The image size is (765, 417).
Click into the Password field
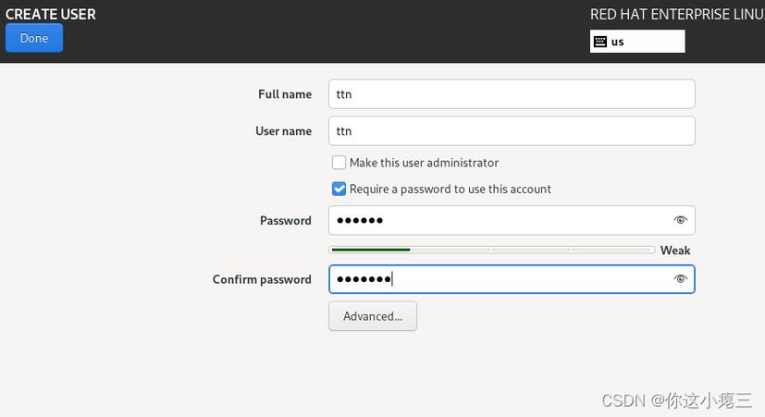[x=512, y=220]
